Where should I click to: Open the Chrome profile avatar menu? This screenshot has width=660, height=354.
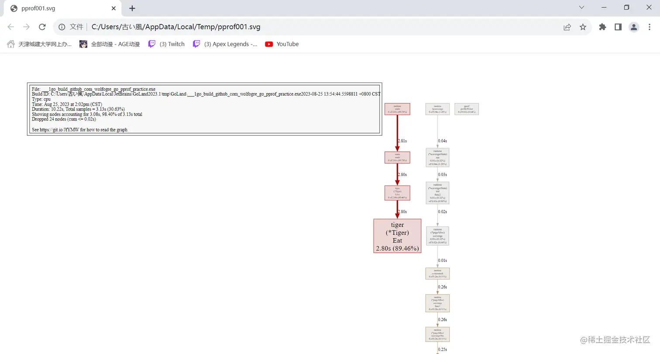[634, 27]
